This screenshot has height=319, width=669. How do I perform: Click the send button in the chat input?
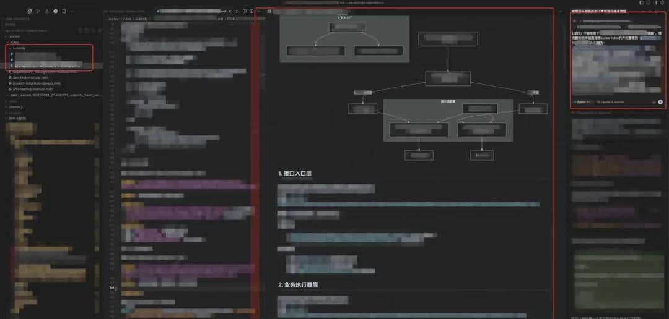[660, 101]
